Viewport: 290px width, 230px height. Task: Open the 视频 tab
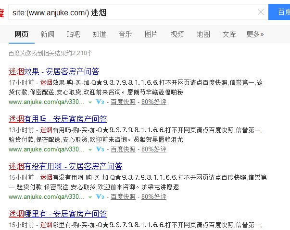(177, 34)
